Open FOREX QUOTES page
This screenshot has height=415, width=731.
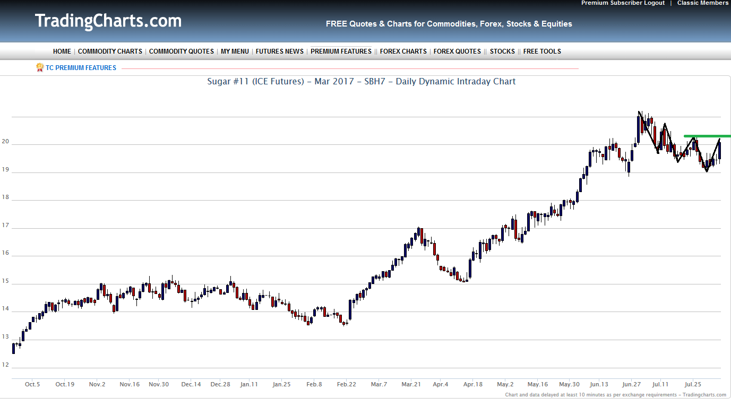click(x=457, y=51)
